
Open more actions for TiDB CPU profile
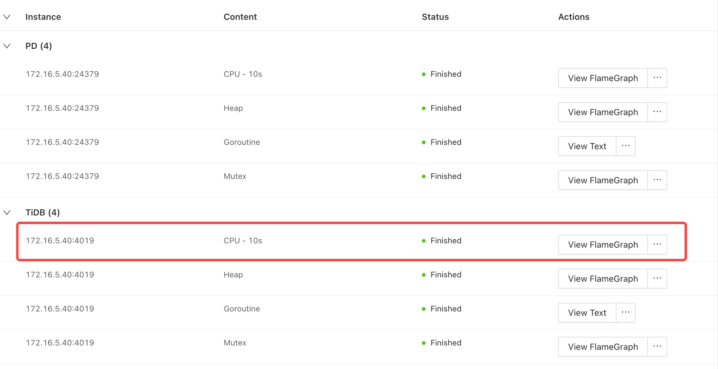tap(657, 245)
